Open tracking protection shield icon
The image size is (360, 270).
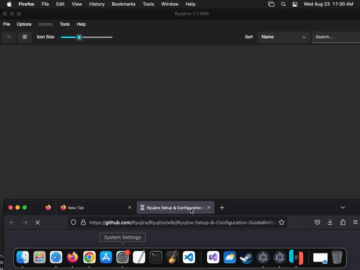(x=73, y=222)
